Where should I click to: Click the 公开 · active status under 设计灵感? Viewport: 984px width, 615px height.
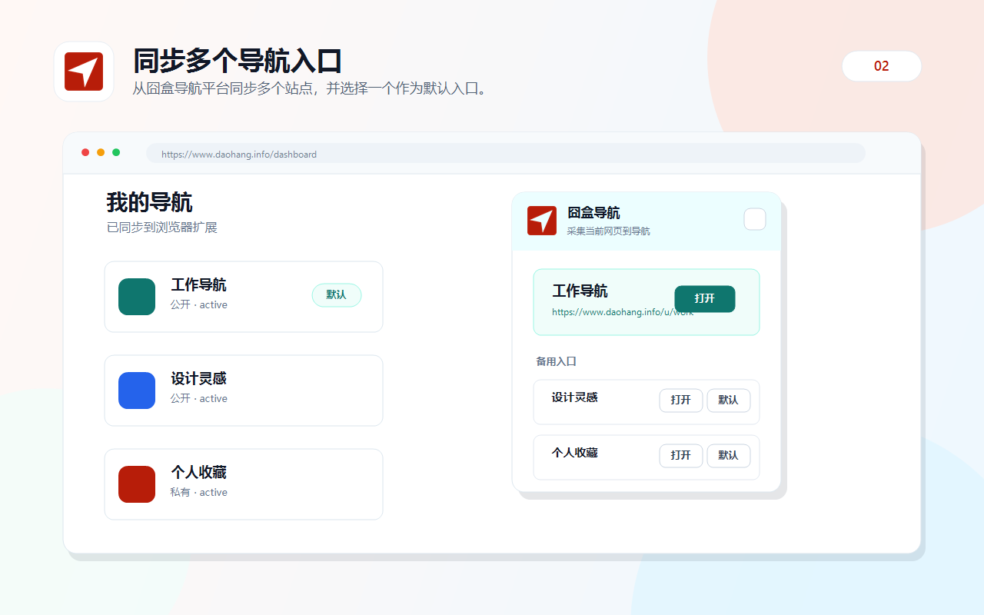(x=199, y=398)
